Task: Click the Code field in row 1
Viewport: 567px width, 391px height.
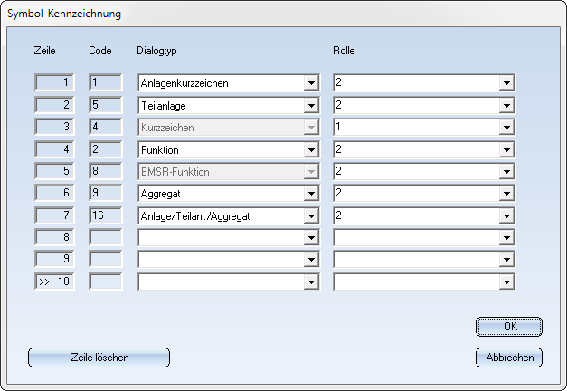Action: click(x=105, y=83)
